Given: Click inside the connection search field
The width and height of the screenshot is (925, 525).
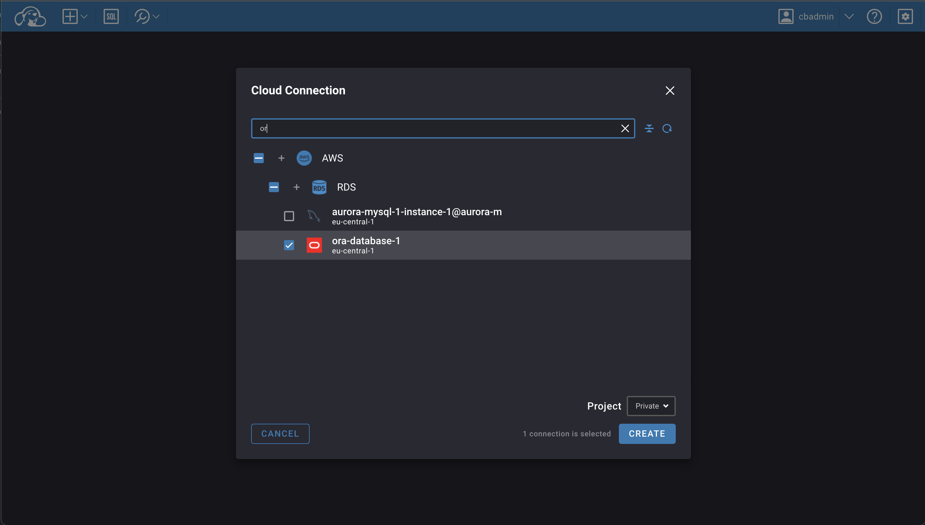Looking at the screenshot, I should click(433, 128).
